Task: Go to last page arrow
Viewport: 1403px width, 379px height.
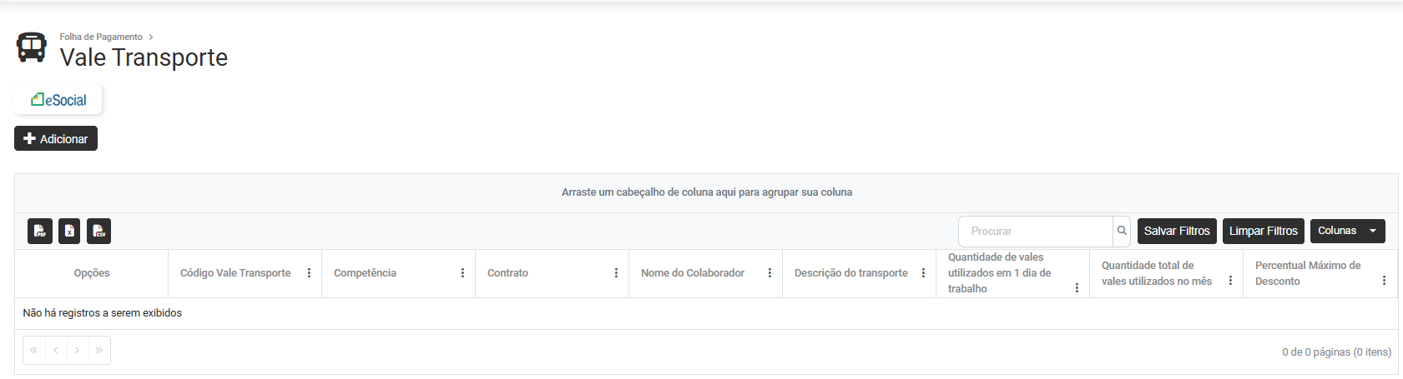Action: 98,350
